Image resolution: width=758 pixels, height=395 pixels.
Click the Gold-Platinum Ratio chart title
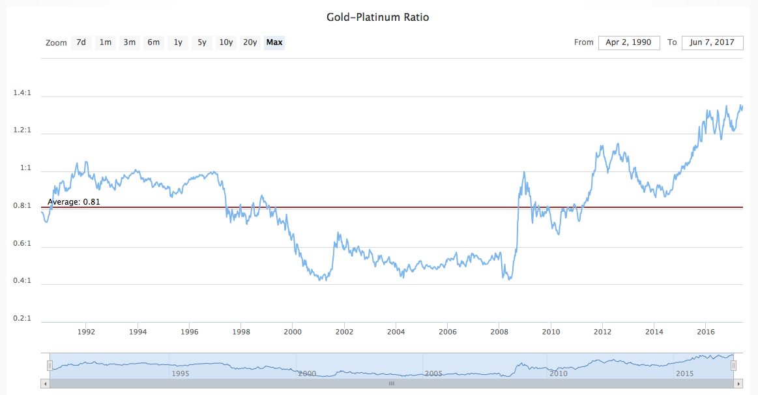click(x=377, y=17)
